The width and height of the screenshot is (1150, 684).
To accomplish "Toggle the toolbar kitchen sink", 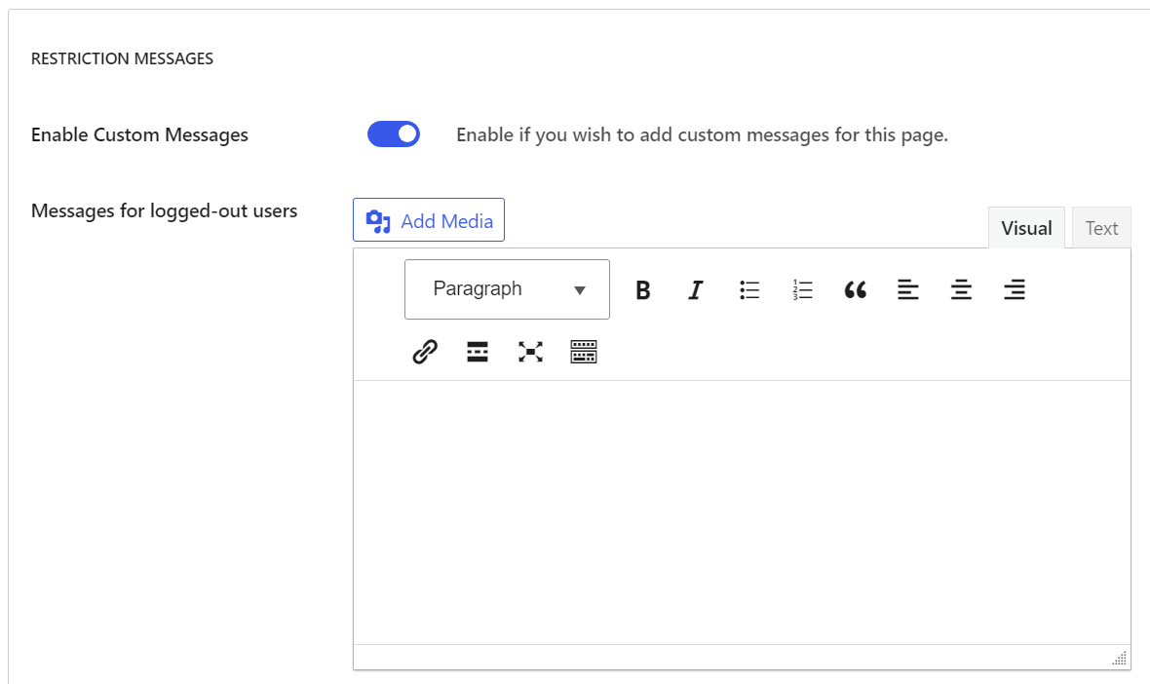I will [584, 352].
